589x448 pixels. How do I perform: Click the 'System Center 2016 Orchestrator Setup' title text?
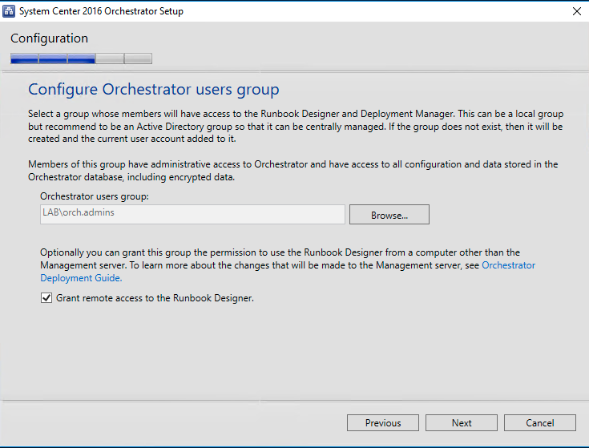[x=104, y=11]
